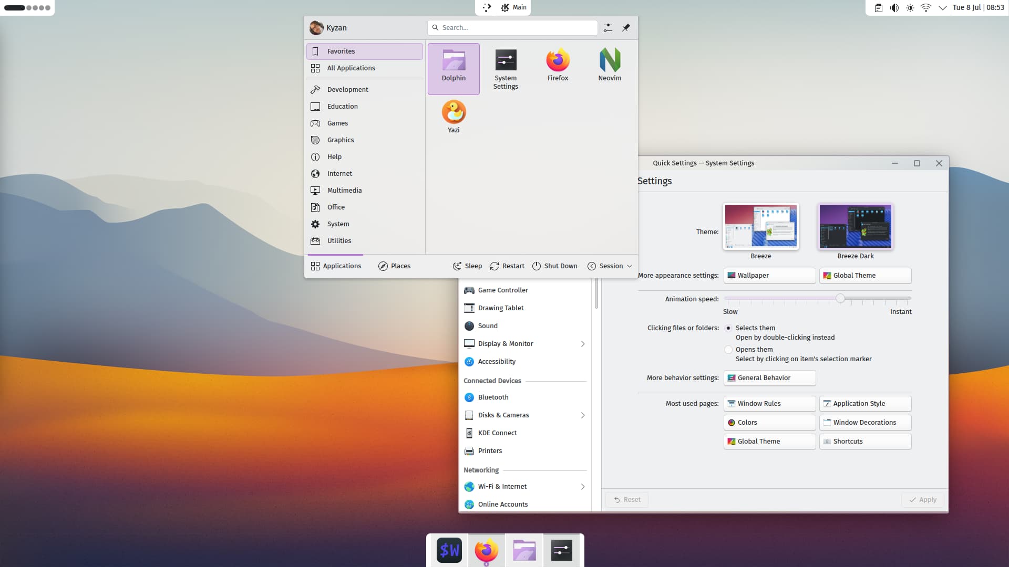Image resolution: width=1009 pixels, height=567 pixels.
Task: Open the $W app in the dock
Action: (x=449, y=550)
